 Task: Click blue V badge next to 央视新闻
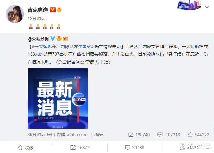click(x=53, y=39)
